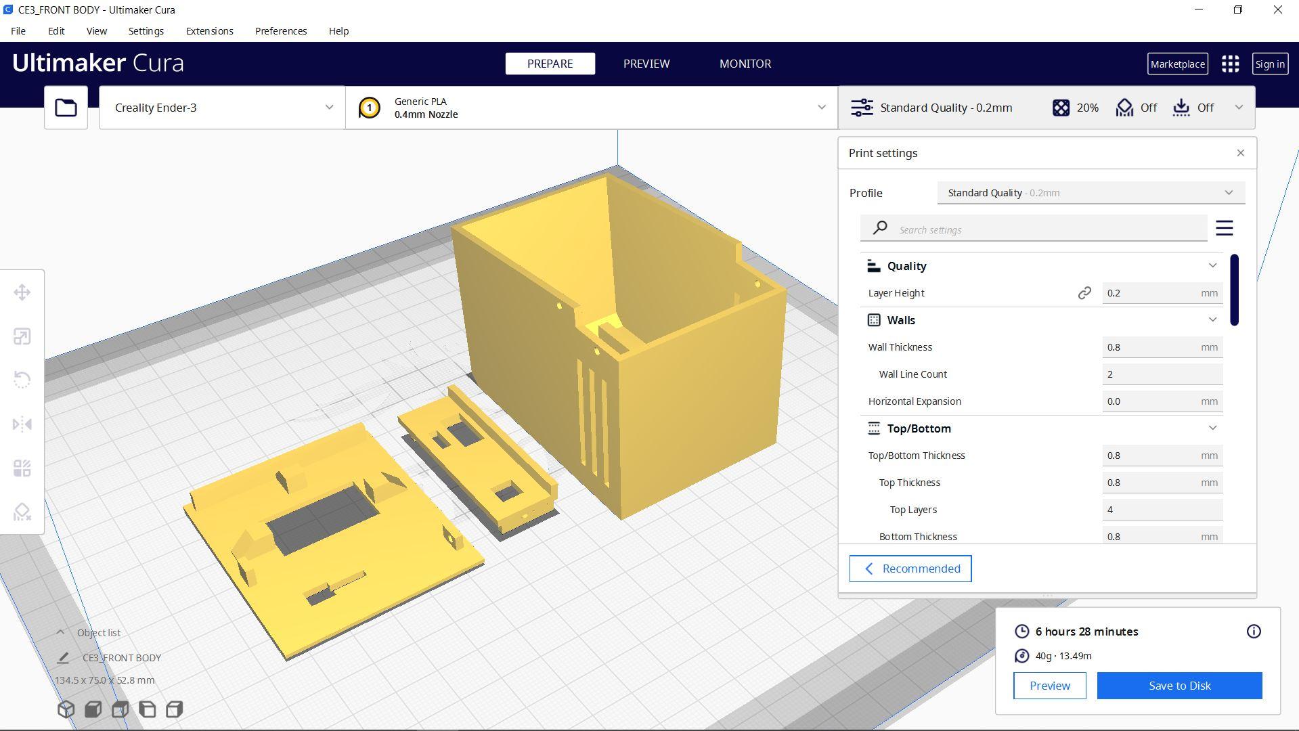Click the adhesion Off icon
Image resolution: width=1299 pixels, height=731 pixels.
(1181, 108)
